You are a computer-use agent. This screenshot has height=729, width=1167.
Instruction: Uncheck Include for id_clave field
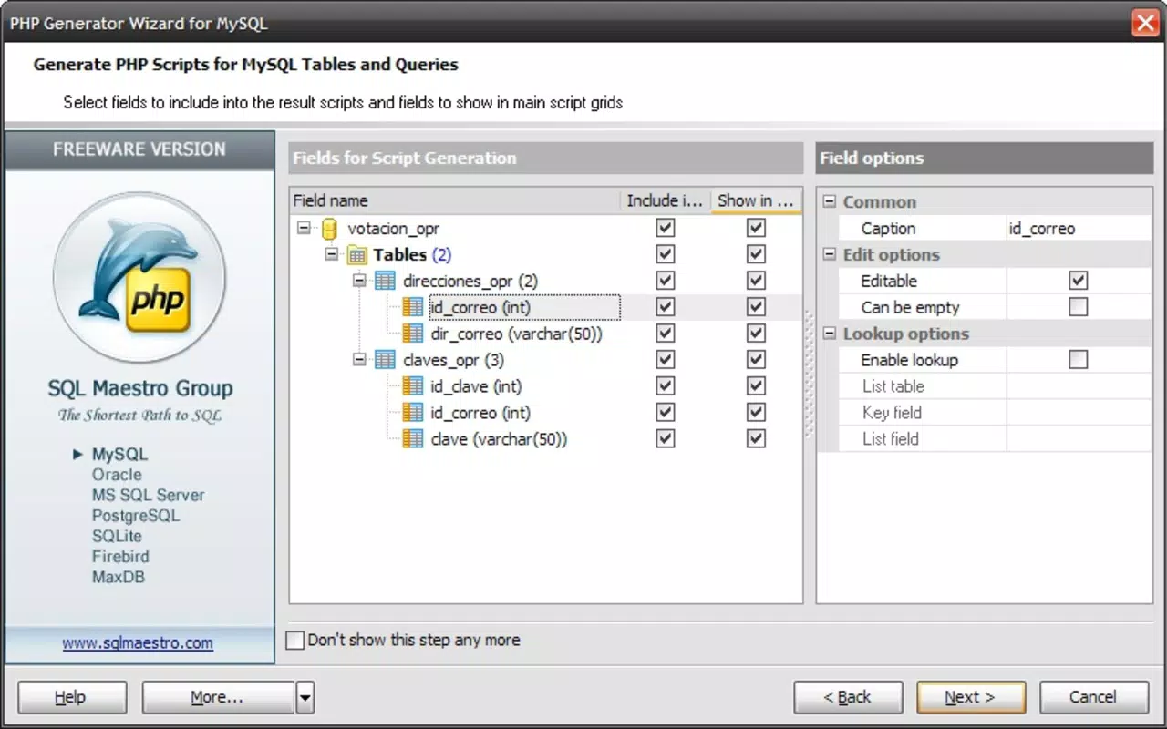666,386
